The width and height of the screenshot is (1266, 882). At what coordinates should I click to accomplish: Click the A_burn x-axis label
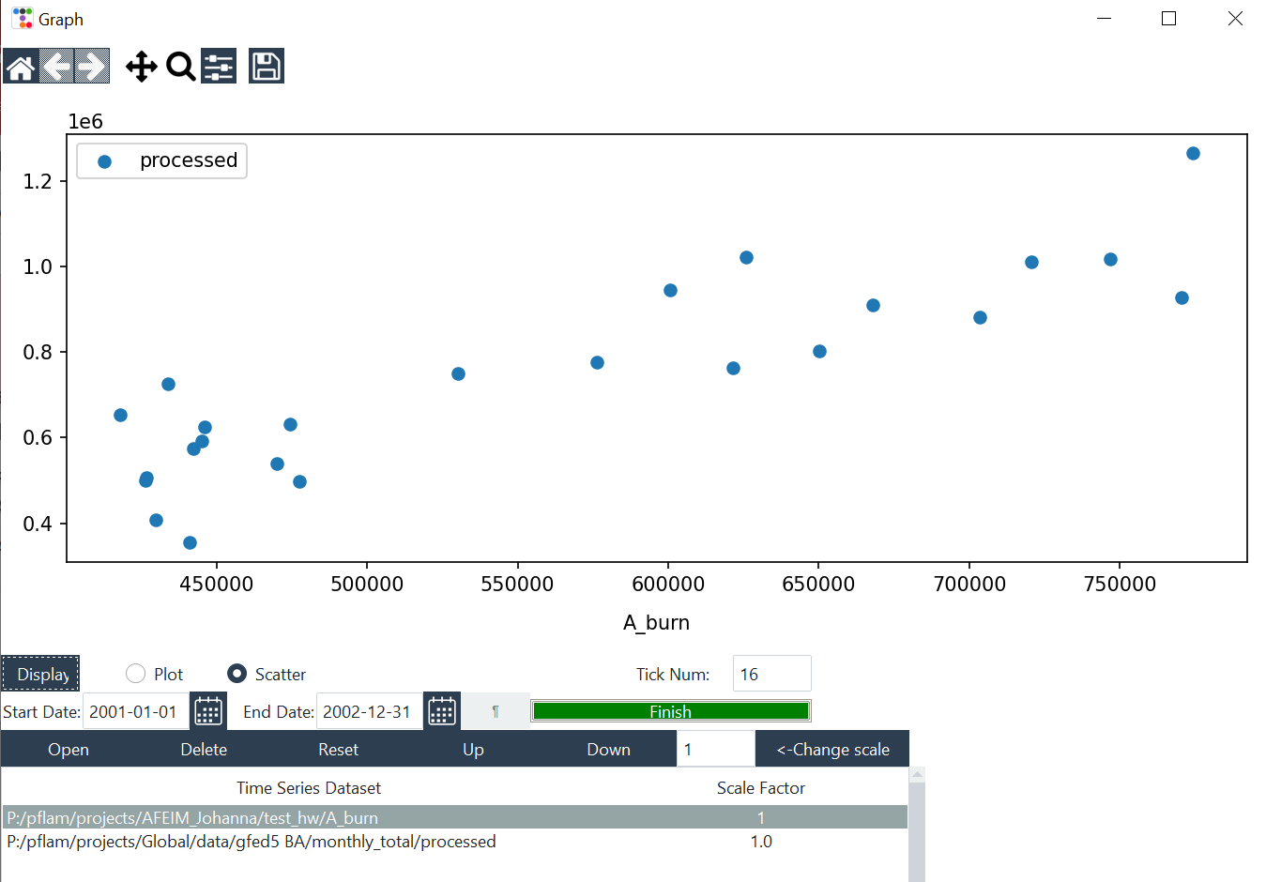pyautogui.click(x=656, y=622)
